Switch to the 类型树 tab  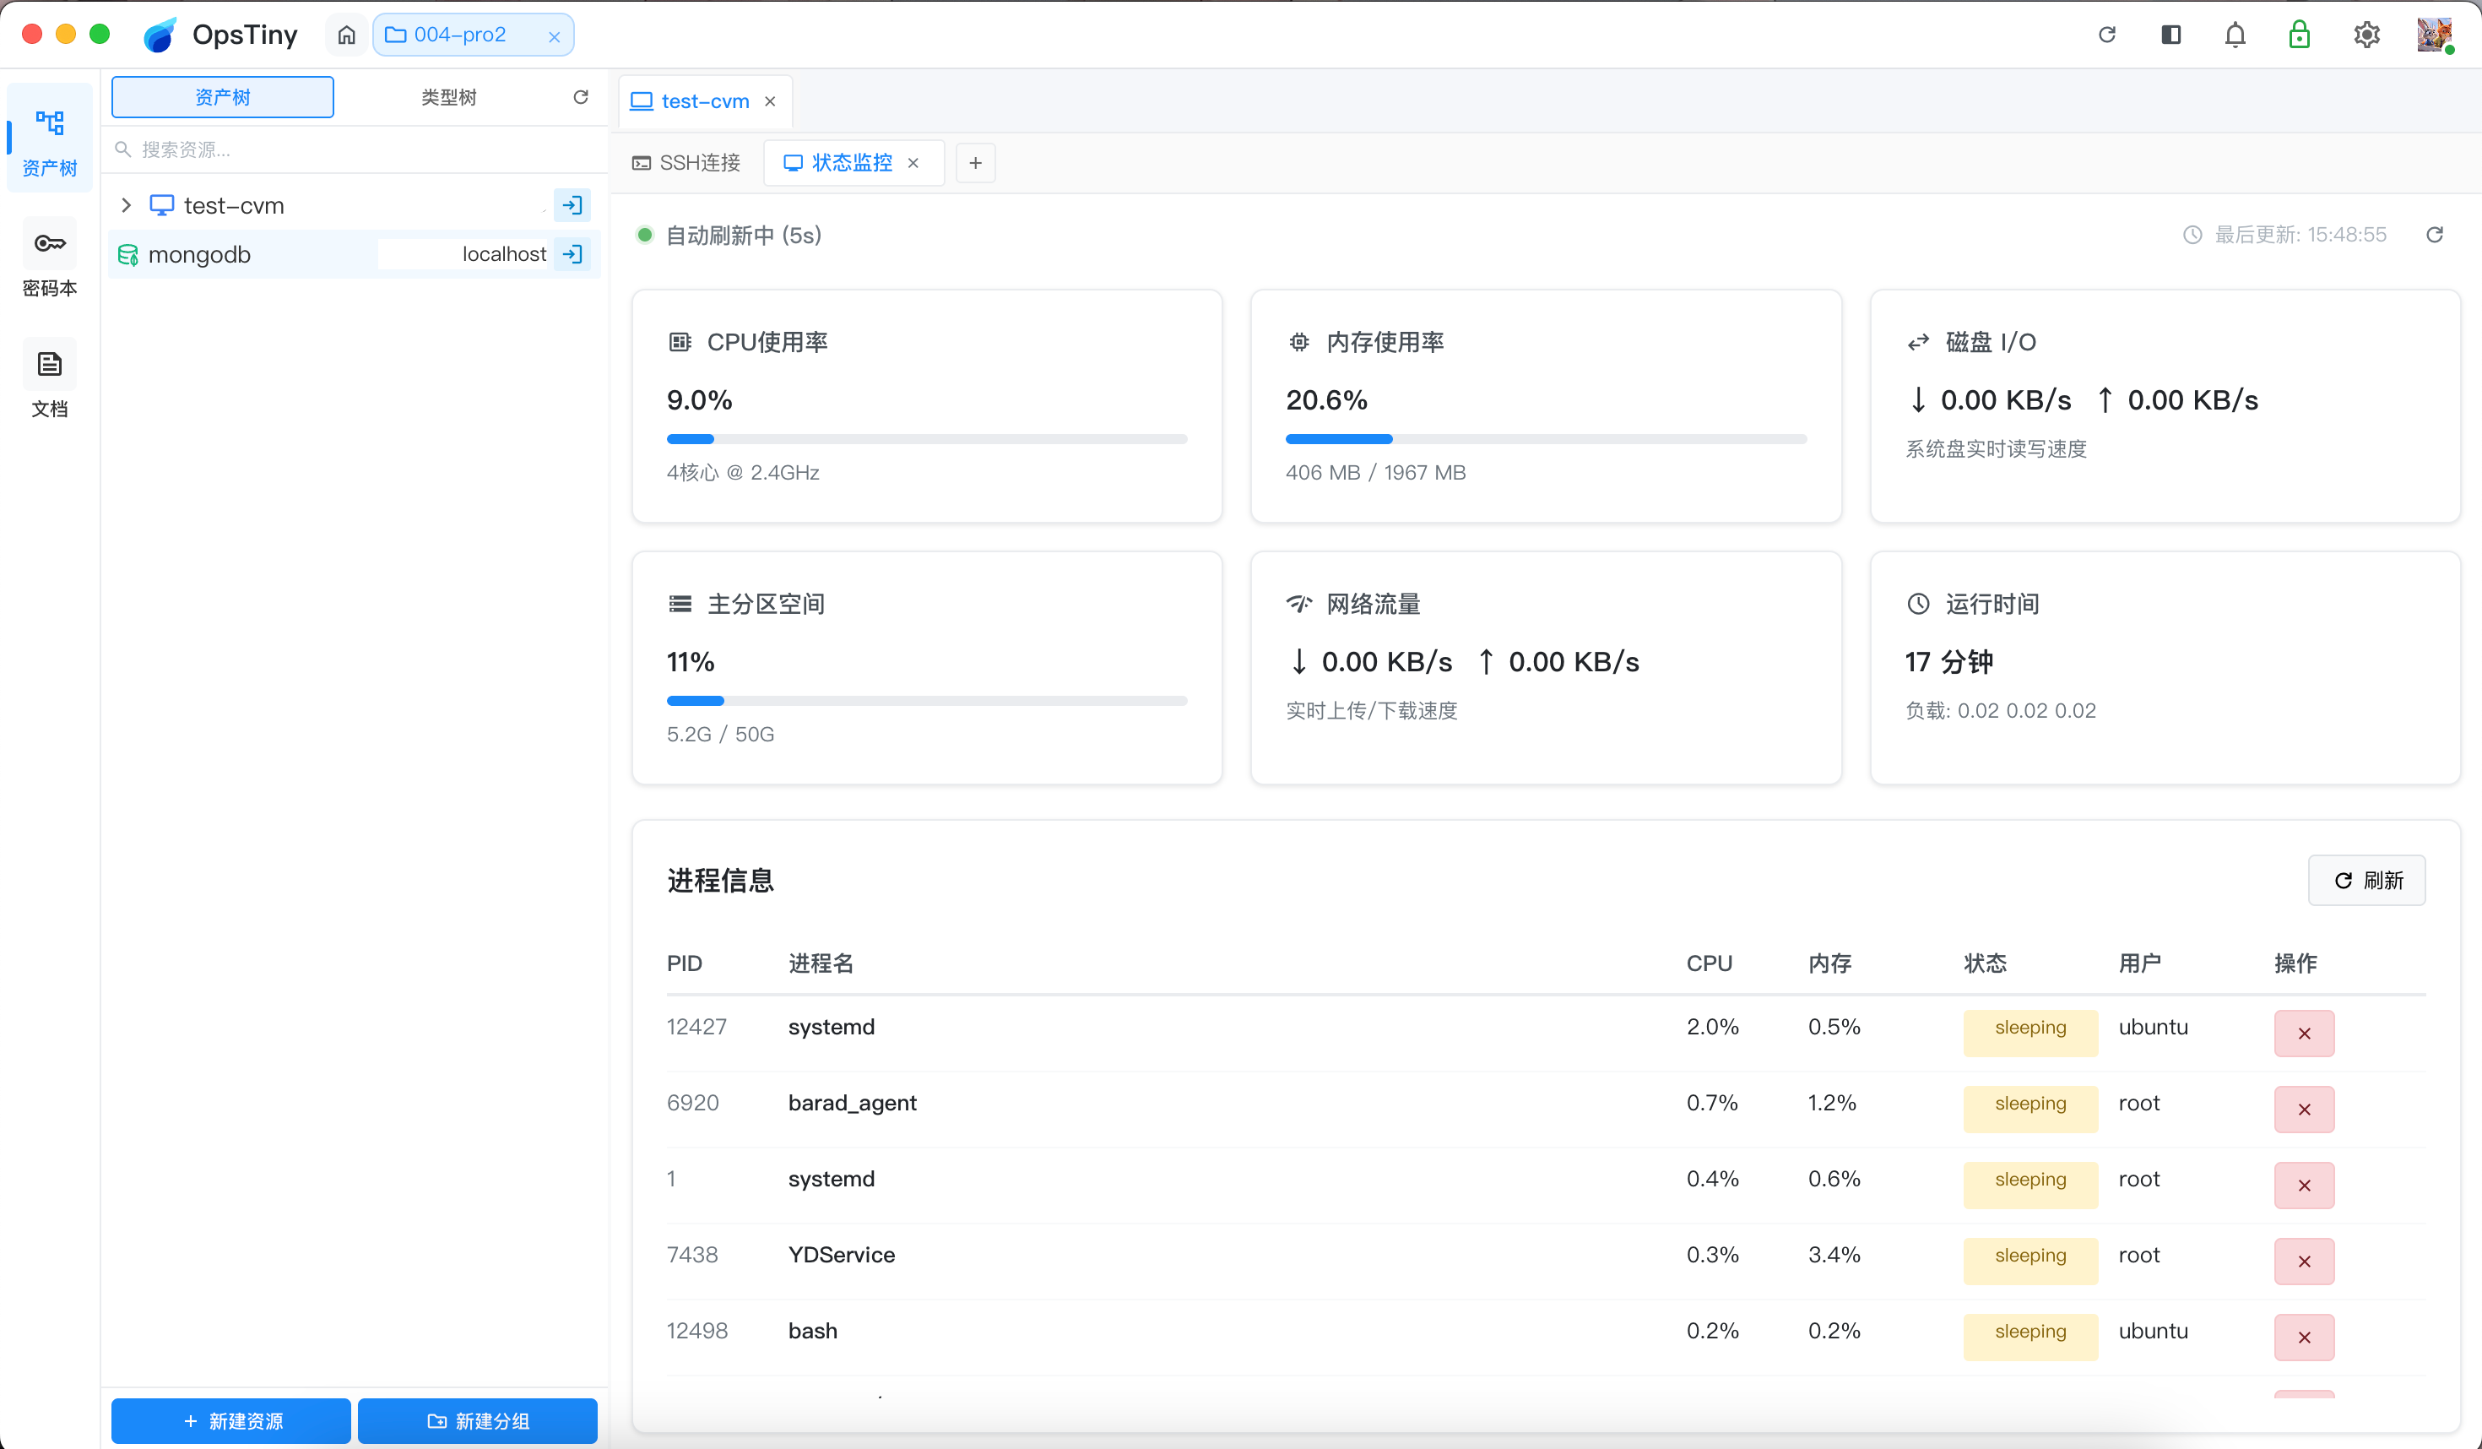click(448, 96)
